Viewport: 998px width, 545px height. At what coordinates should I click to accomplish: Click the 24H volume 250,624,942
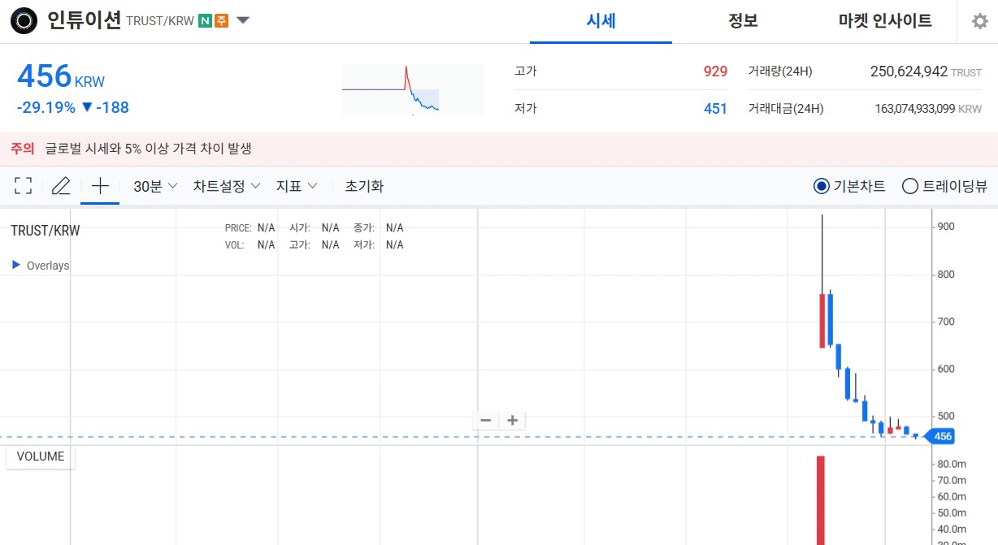coord(909,71)
